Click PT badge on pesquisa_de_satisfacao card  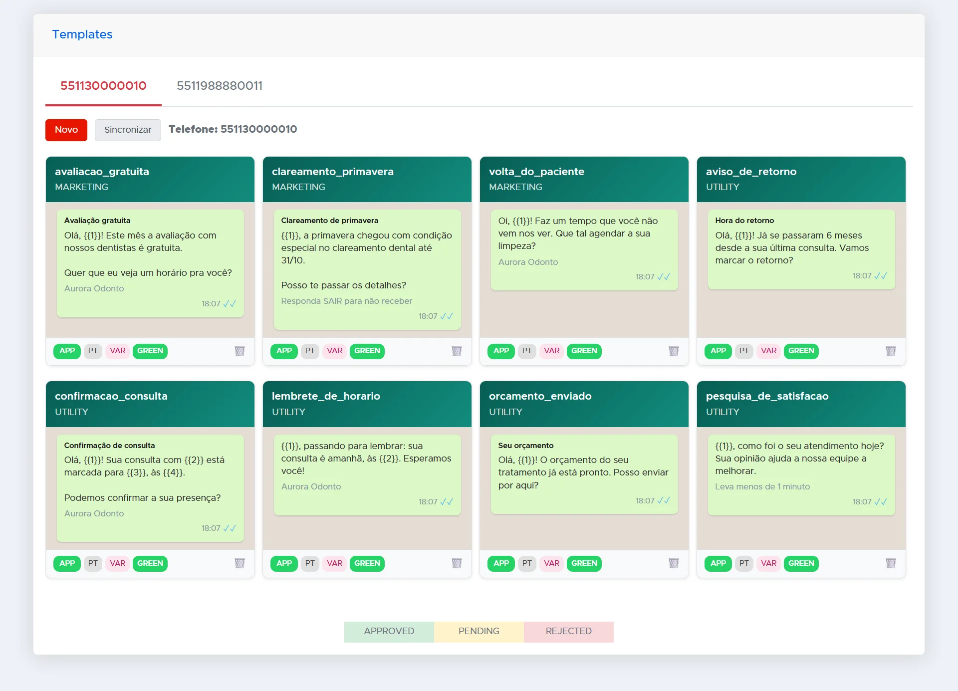click(744, 563)
